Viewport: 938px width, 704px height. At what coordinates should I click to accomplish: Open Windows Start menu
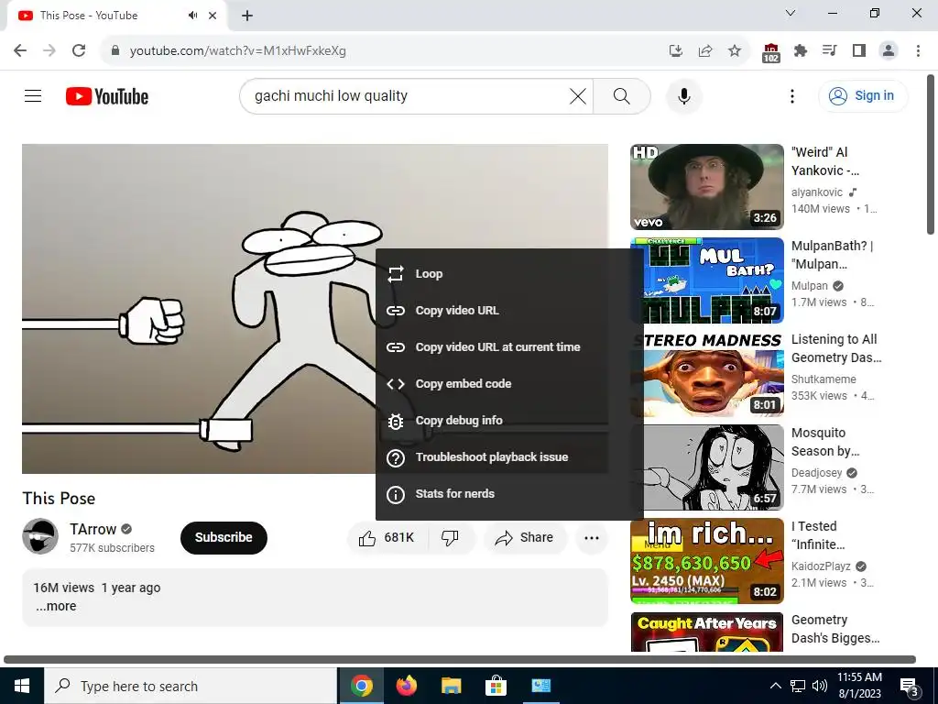point(22,686)
